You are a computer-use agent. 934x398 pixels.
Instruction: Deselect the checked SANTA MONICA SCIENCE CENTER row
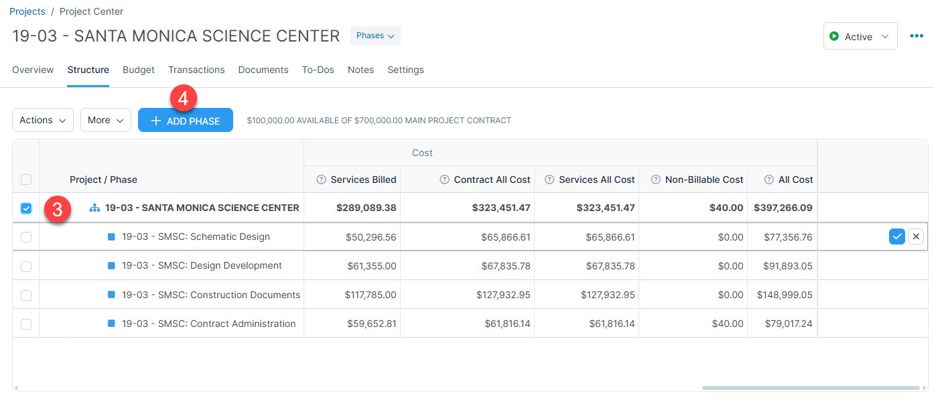25,208
